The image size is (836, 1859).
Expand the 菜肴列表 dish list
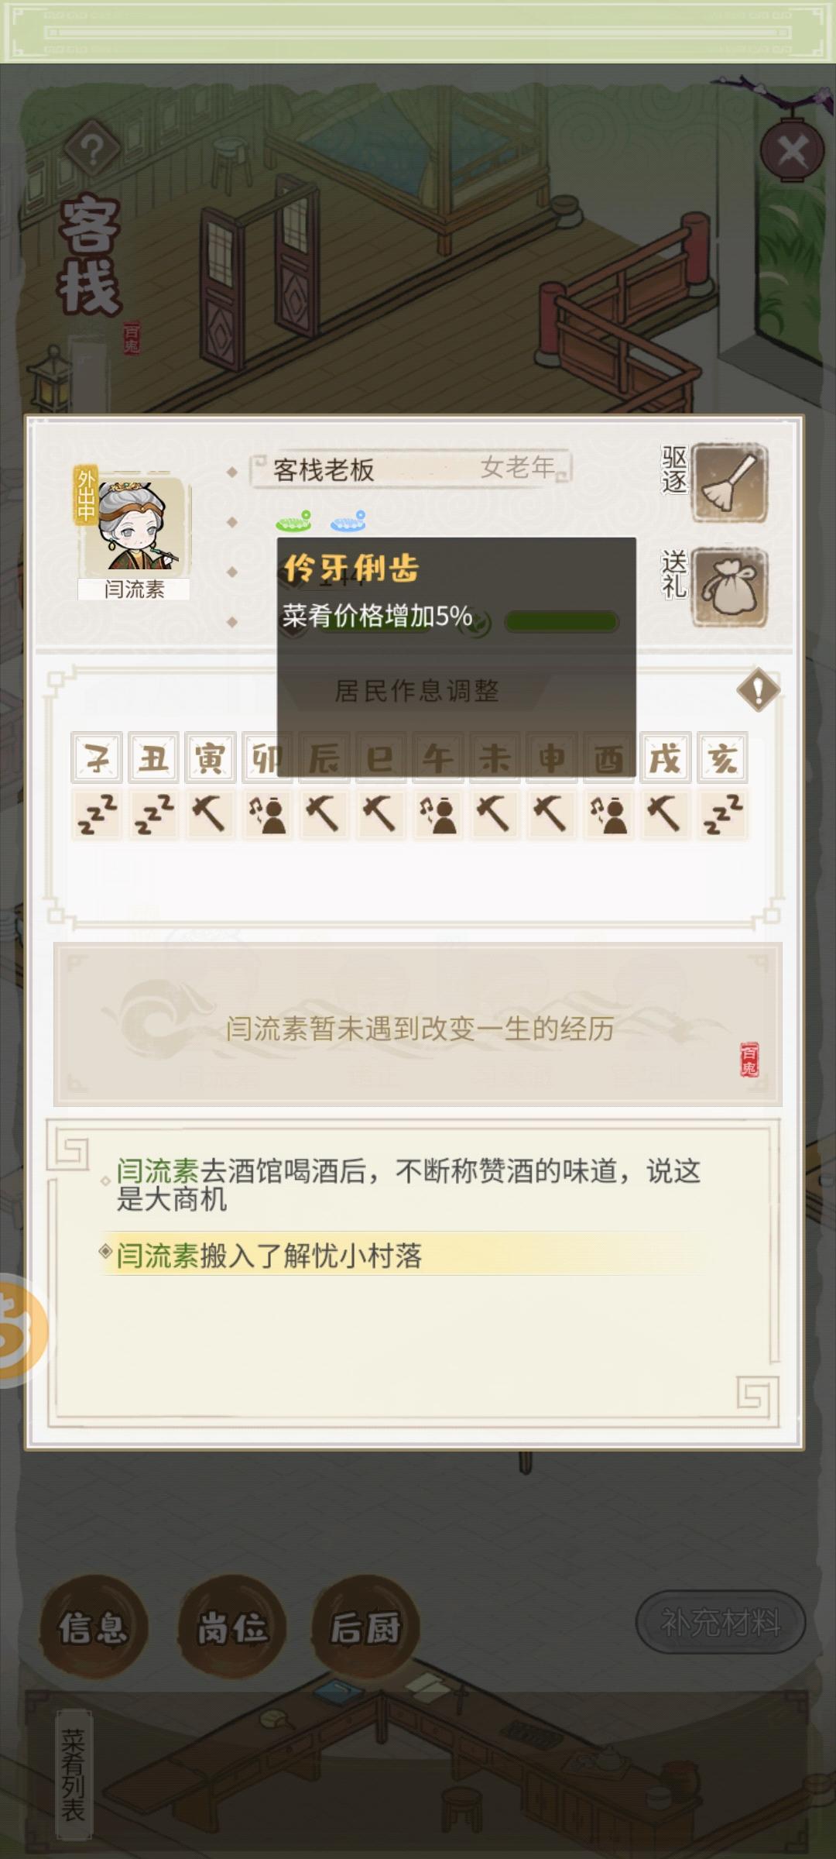74,1775
